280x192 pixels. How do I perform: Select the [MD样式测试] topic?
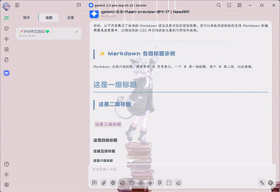(x=49, y=34)
